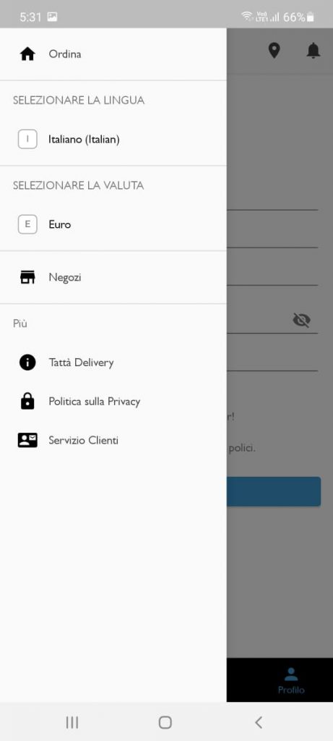333x741 pixels.
Task: Switch to the Profilo tab
Action: tap(291, 680)
